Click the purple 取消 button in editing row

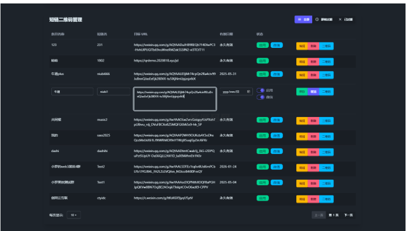click(313, 91)
